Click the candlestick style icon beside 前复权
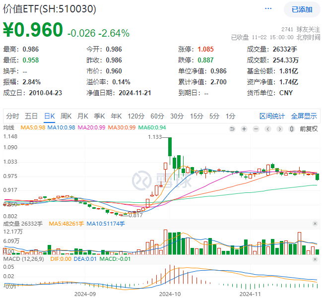The height and width of the screenshot is (299, 322). pos(291,129)
